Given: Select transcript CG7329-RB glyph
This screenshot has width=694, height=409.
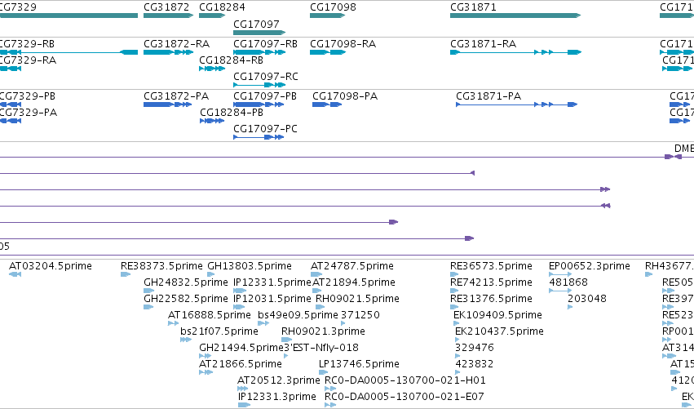Looking at the screenshot, I should [69, 52].
